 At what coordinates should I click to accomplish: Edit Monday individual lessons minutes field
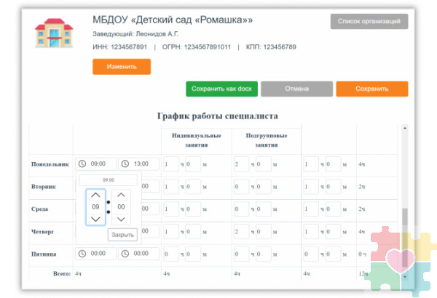(x=193, y=164)
